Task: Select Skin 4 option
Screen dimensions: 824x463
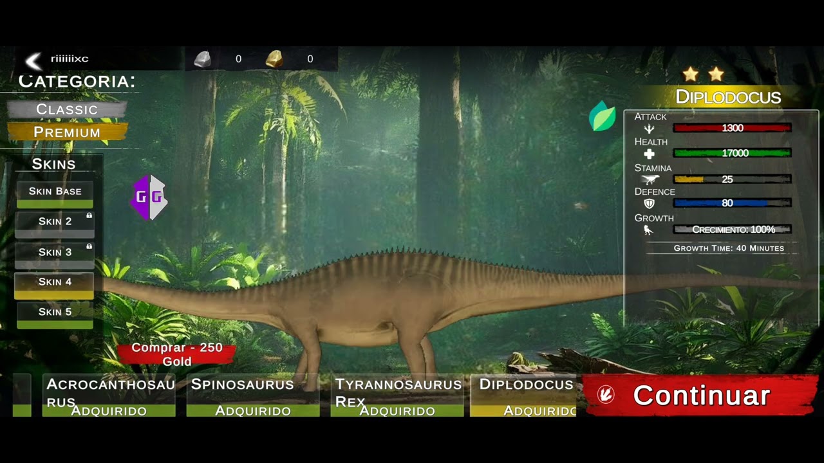Action: (x=55, y=286)
